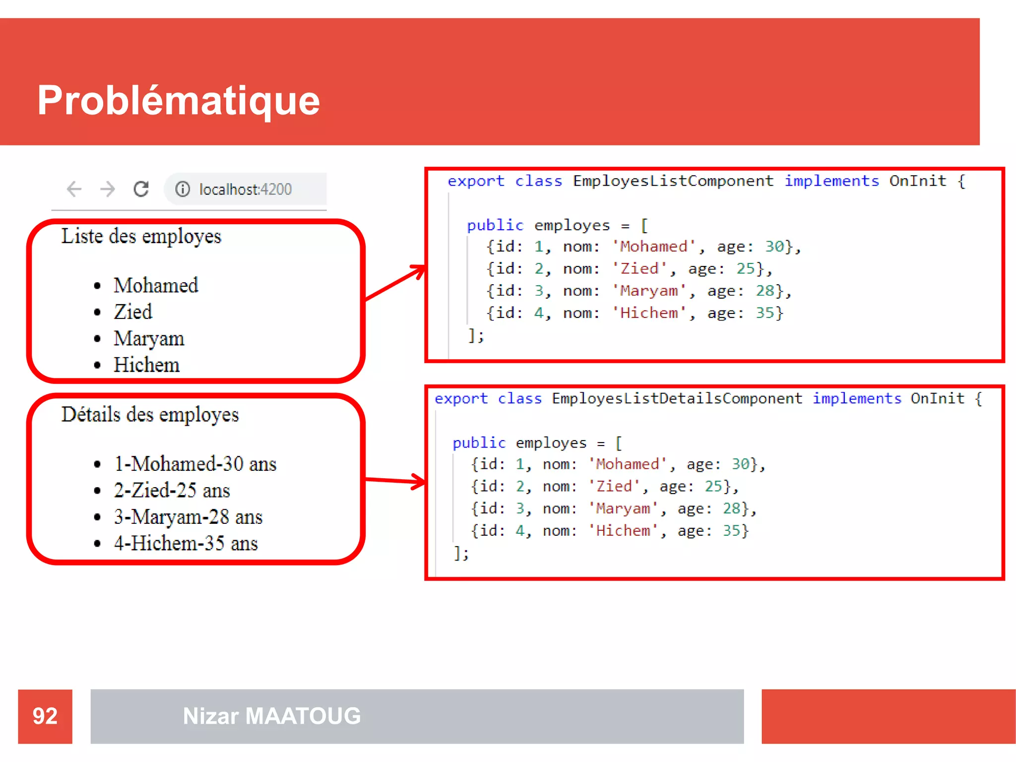The image size is (1016, 762).
Task: Click 'Maryam' in the employee list
Action: point(149,339)
